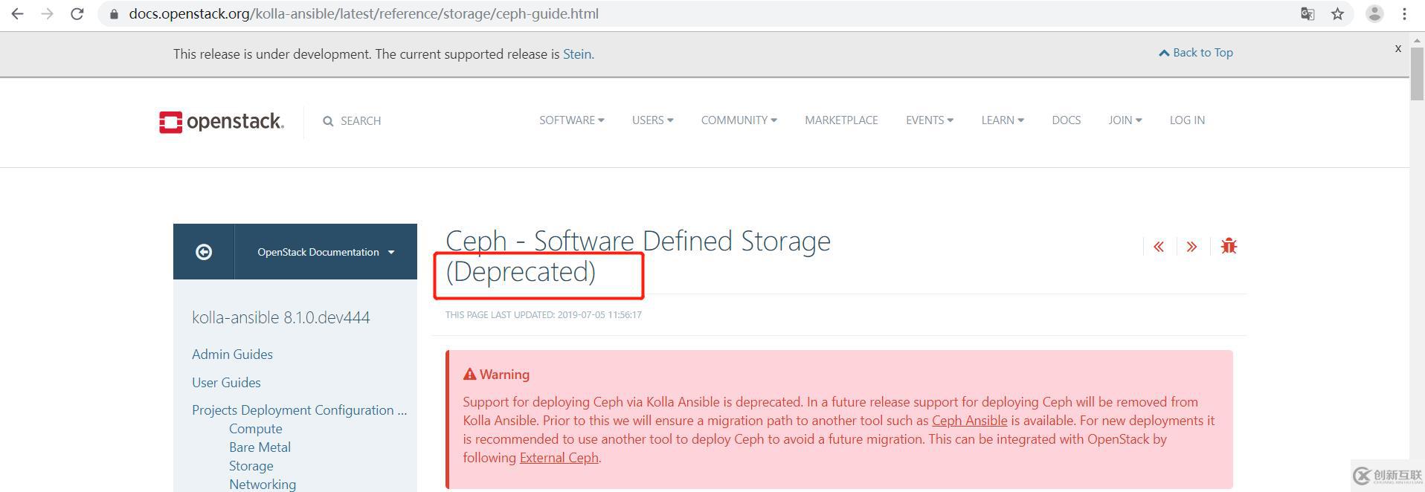
Task: Click the SEARCH field
Action: [x=361, y=121]
